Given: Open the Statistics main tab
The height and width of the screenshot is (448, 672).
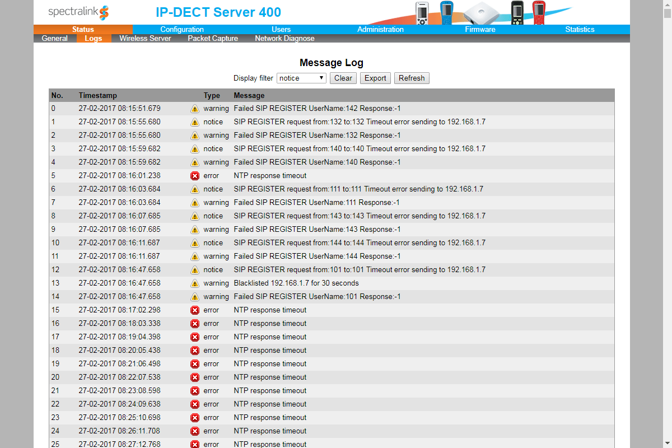Looking at the screenshot, I should click(x=580, y=30).
